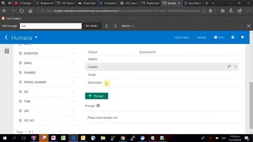Delete the DURATION entity with its X

coord(74,53)
